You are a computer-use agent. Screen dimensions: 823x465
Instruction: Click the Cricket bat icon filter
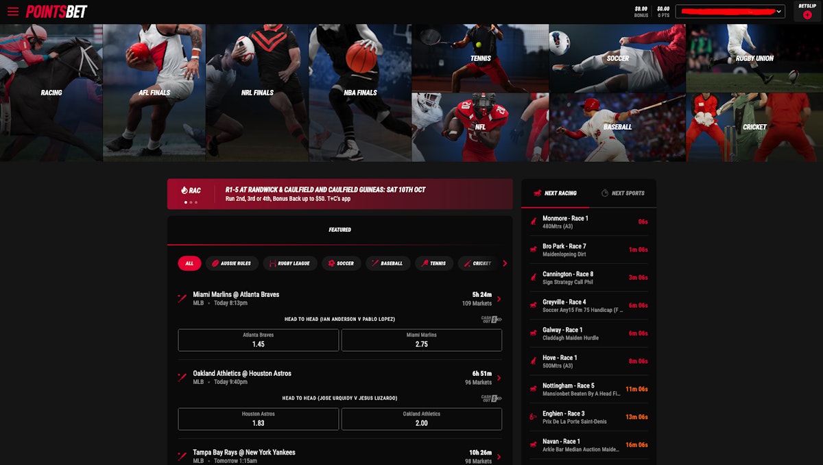click(466, 263)
